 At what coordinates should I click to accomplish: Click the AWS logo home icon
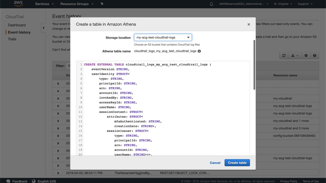(x=18, y=4)
